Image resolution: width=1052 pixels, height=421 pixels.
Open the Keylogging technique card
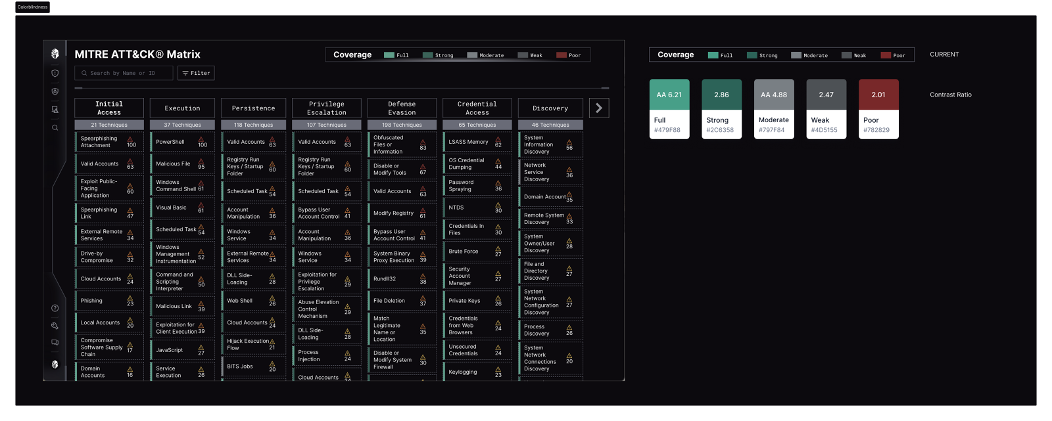pos(477,372)
